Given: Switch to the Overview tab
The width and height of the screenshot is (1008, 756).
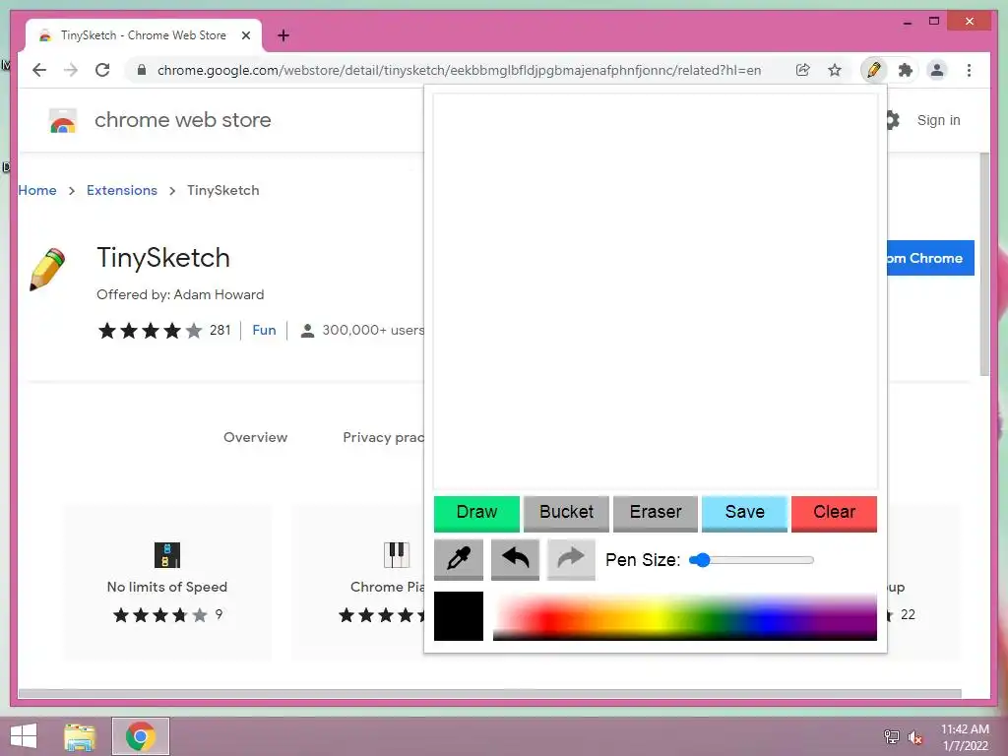Looking at the screenshot, I should click(x=255, y=437).
